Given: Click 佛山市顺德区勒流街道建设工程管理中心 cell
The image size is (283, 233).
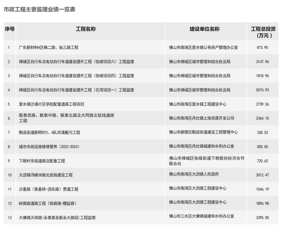Looking at the screenshot, I should click(204, 132).
